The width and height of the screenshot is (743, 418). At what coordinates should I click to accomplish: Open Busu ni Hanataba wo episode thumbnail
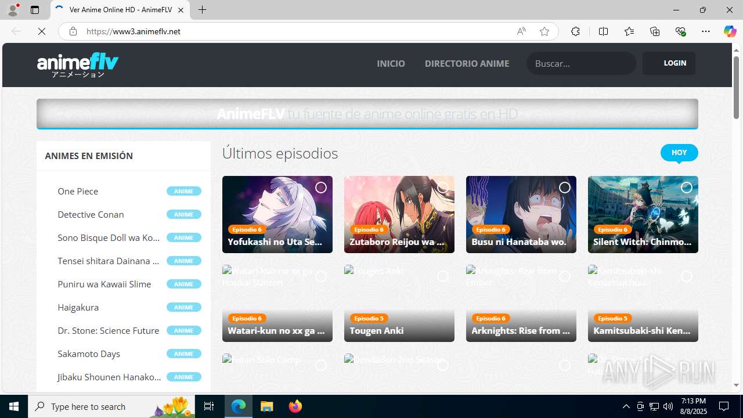coord(521,215)
